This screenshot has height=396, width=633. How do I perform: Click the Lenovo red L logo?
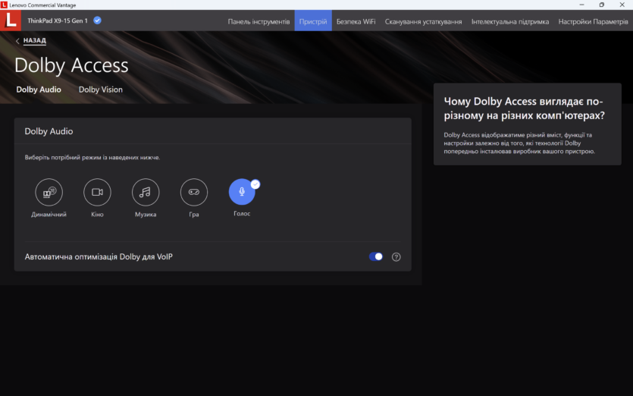click(x=11, y=20)
